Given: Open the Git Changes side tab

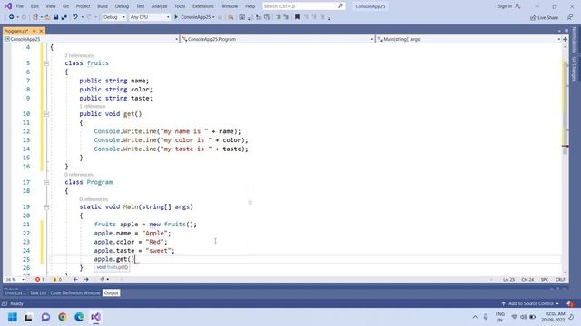Looking at the screenshot, I should pos(574,69).
